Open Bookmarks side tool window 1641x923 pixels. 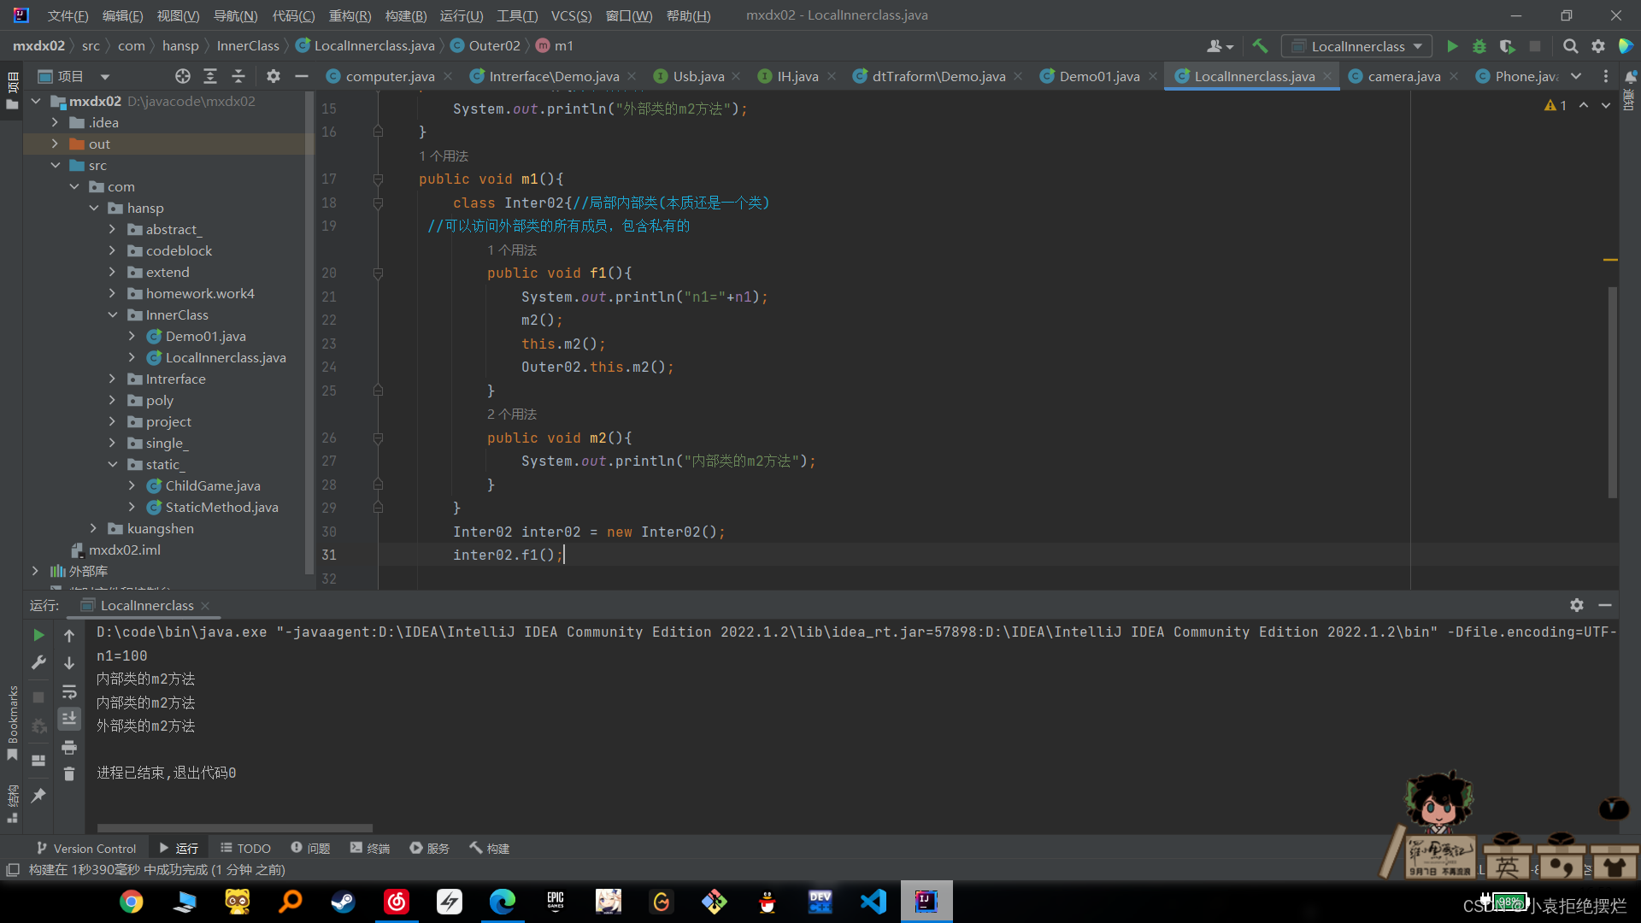[12, 723]
